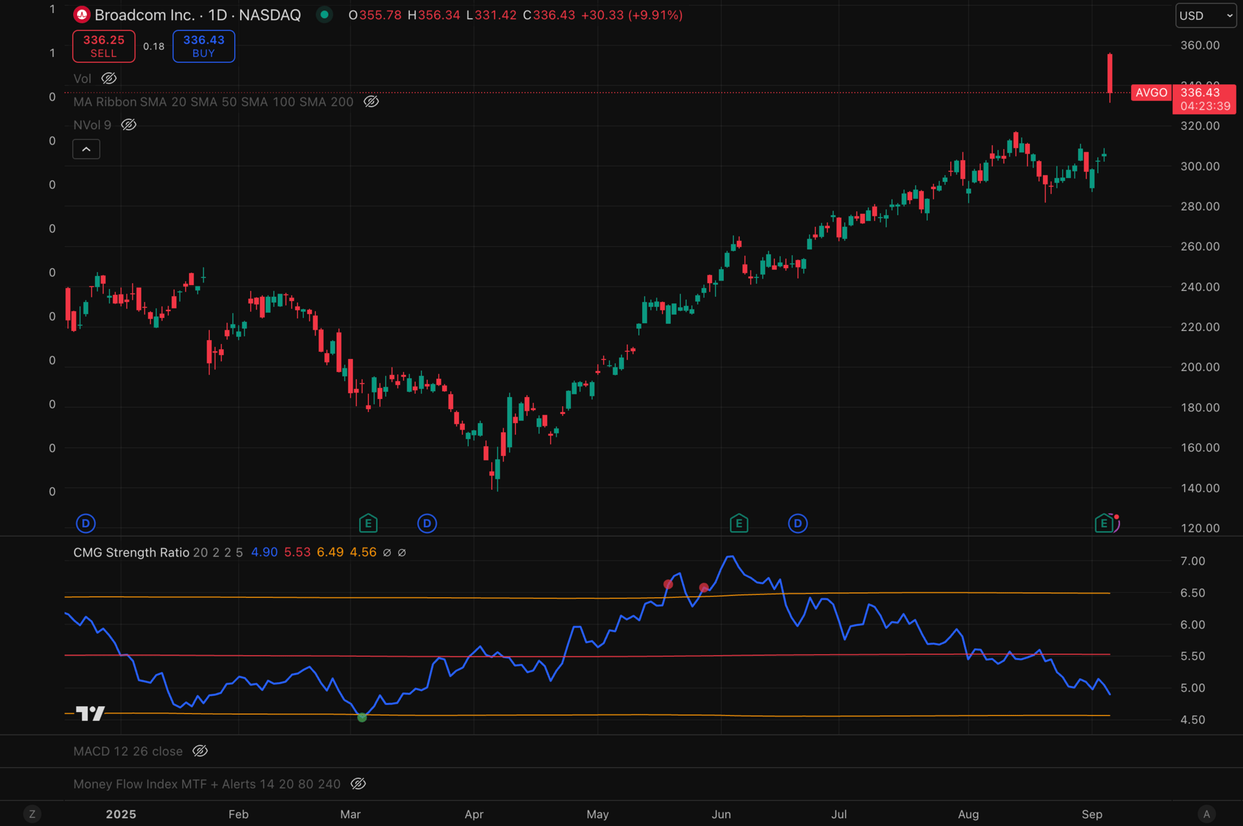Image resolution: width=1243 pixels, height=826 pixels.
Task: Click the Broadcom logo icon
Action: point(82,15)
